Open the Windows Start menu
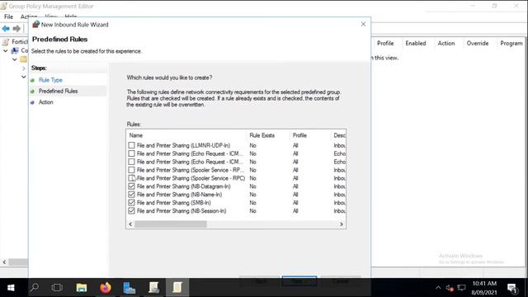The height and width of the screenshot is (297, 528). coord(11,288)
